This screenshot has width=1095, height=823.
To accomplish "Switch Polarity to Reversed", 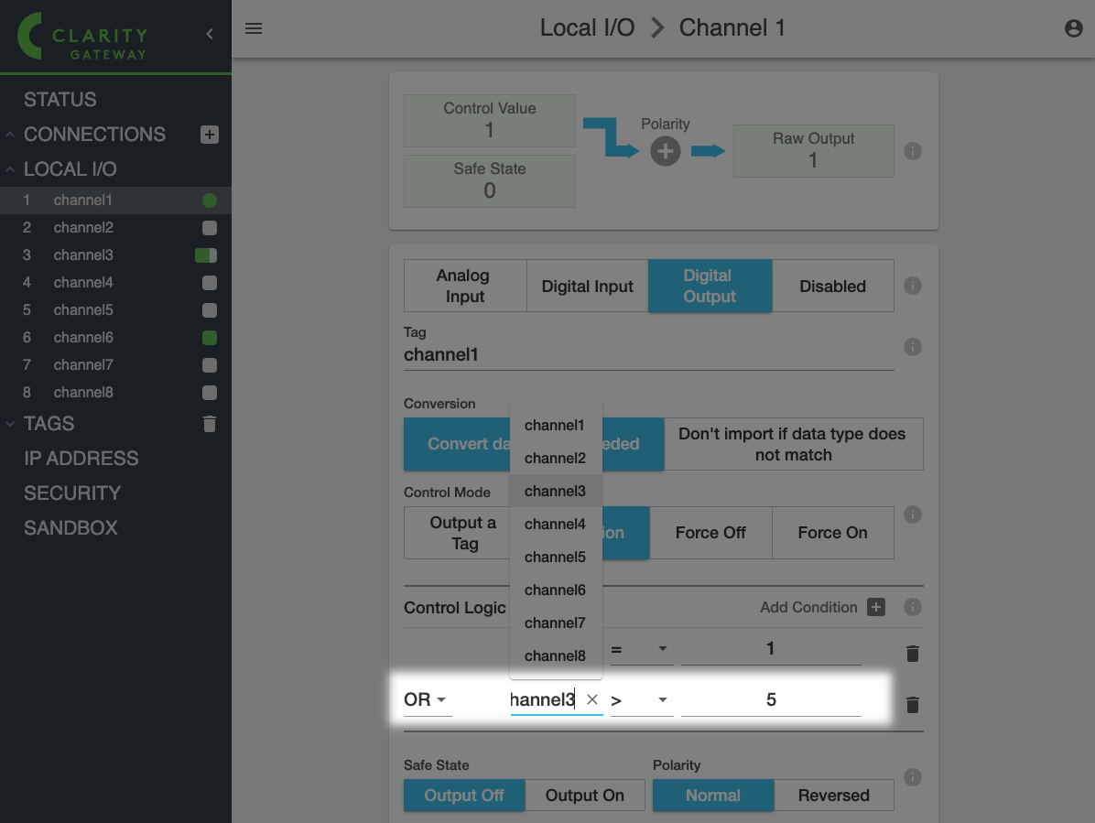I will [833, 796].
